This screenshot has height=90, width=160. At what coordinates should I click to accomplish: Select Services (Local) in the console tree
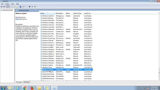[x=8, y=10]
